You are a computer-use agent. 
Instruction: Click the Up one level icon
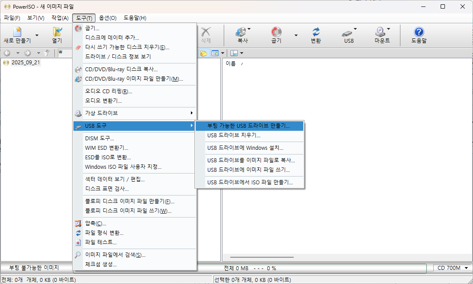47,53
